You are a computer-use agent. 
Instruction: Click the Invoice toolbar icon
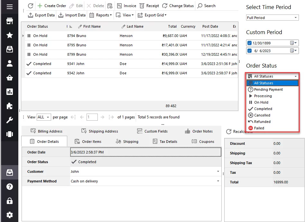[126, 5]
